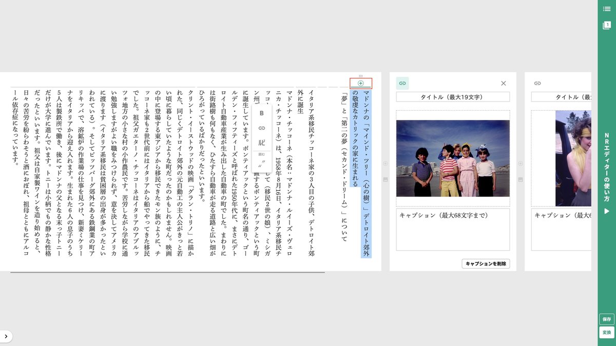Click the subheading starting イタリア系移民チッコーネ家の３人目の子供
The height and width of the screenshot is (346, 616).
311,174
